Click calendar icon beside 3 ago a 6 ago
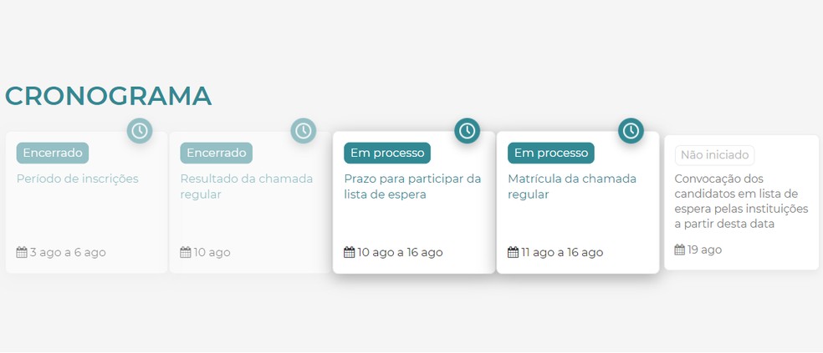Viewport: 823px width, 353px height. pyautogui.click(x=22, y=252)
